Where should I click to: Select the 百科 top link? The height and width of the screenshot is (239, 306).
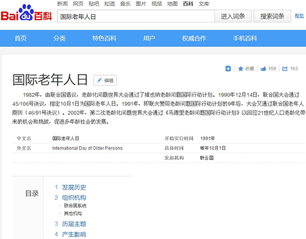click(x=188, y=4)
